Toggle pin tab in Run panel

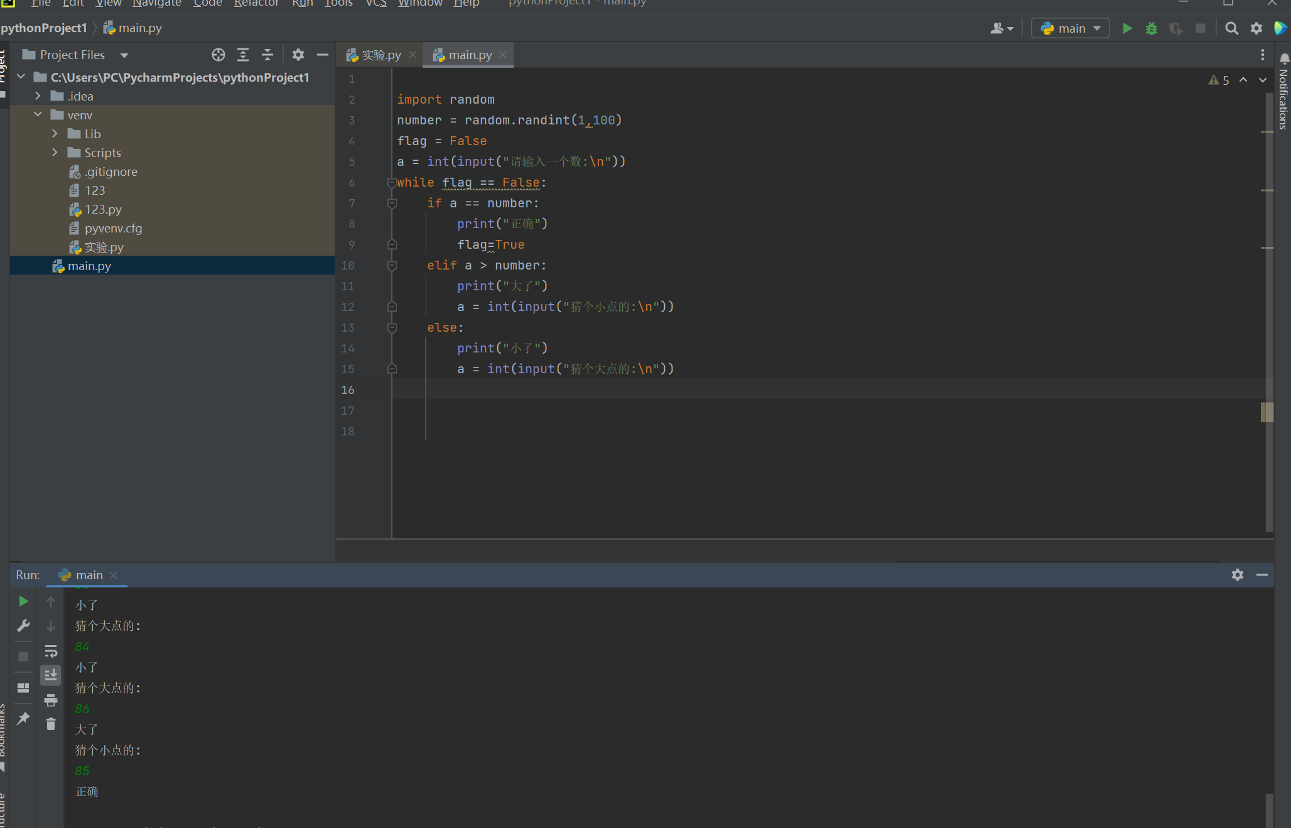pyautogui.click(x=23, y=718)
